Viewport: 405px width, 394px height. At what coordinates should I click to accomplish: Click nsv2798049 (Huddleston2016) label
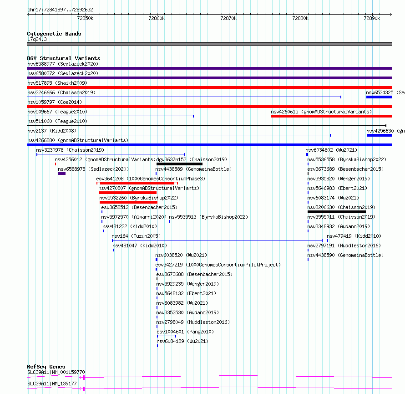pos(193,322)
